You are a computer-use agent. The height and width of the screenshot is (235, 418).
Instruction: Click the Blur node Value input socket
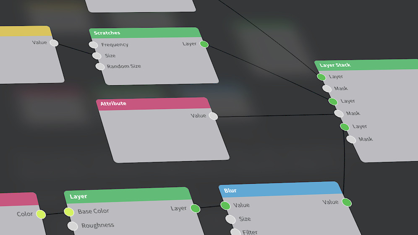point(225,206)
